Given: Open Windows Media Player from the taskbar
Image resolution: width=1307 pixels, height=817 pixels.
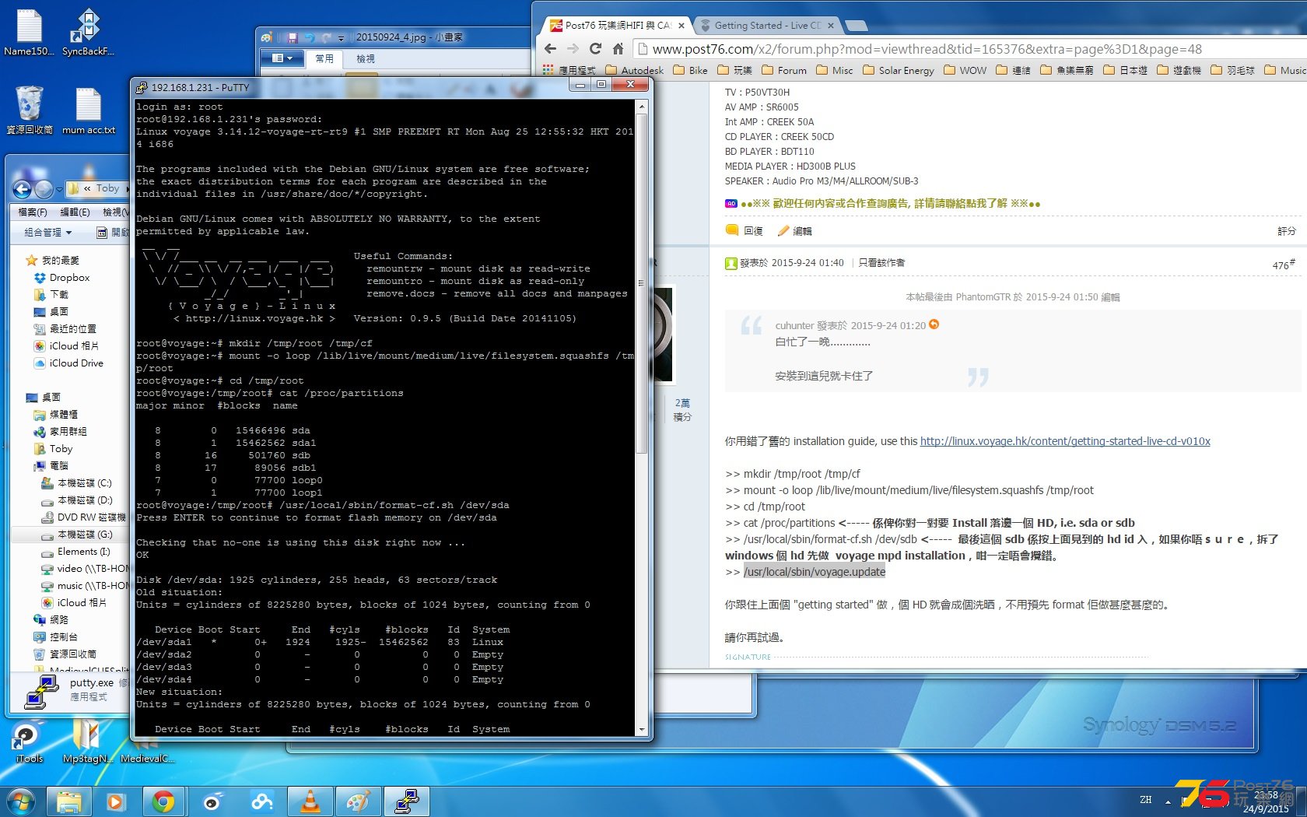Looking at the screenshot, I should click(116, 801).
